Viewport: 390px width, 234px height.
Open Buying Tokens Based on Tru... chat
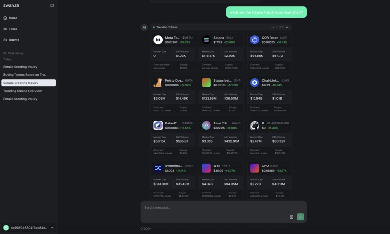[x=25, y=75]
